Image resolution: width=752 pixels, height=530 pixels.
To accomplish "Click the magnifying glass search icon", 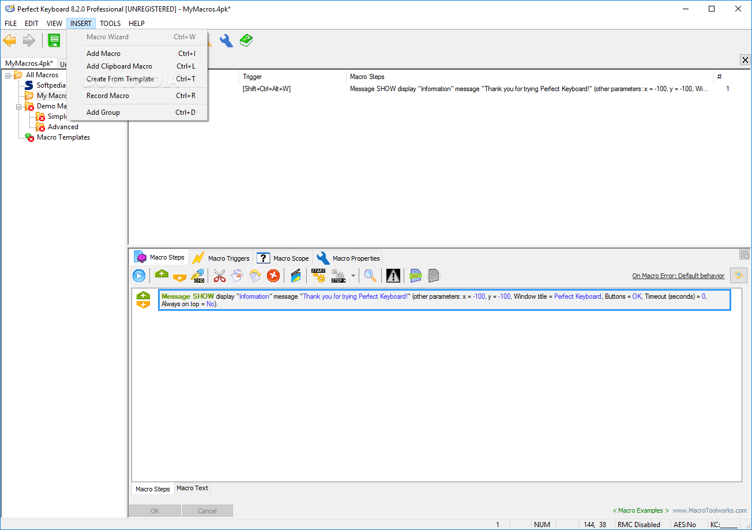I will [x=370, y=276].
